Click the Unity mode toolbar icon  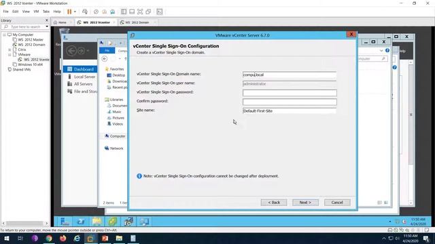[x=148, y=12]
